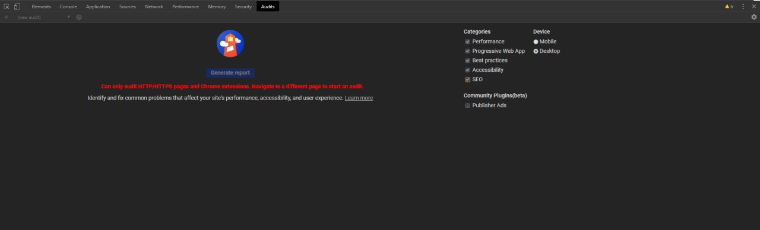Switch to the Performance tab
This screenshot has width=760, height=230.
coord(186,7)
